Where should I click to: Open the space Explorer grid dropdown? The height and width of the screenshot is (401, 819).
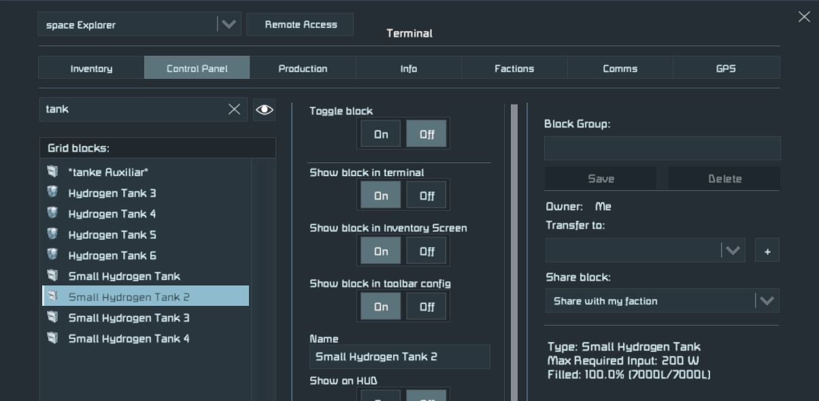pyautogui.click(x=229, y=24)
